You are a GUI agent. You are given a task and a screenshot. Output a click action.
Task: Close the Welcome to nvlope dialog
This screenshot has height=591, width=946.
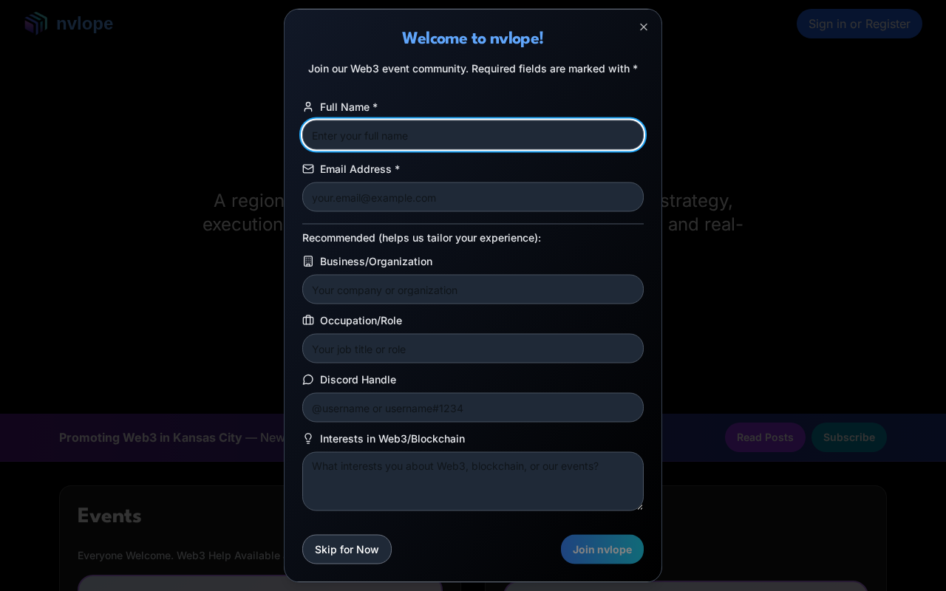(644, 27)
